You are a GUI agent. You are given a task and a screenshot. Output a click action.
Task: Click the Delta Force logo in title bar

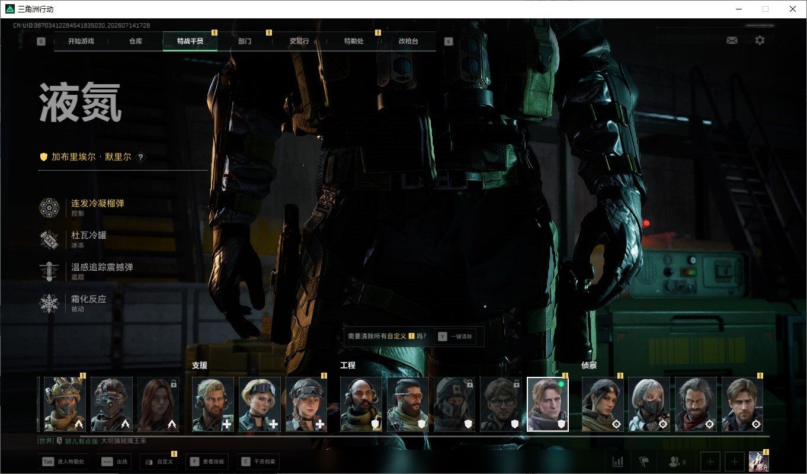coord(10,9)
